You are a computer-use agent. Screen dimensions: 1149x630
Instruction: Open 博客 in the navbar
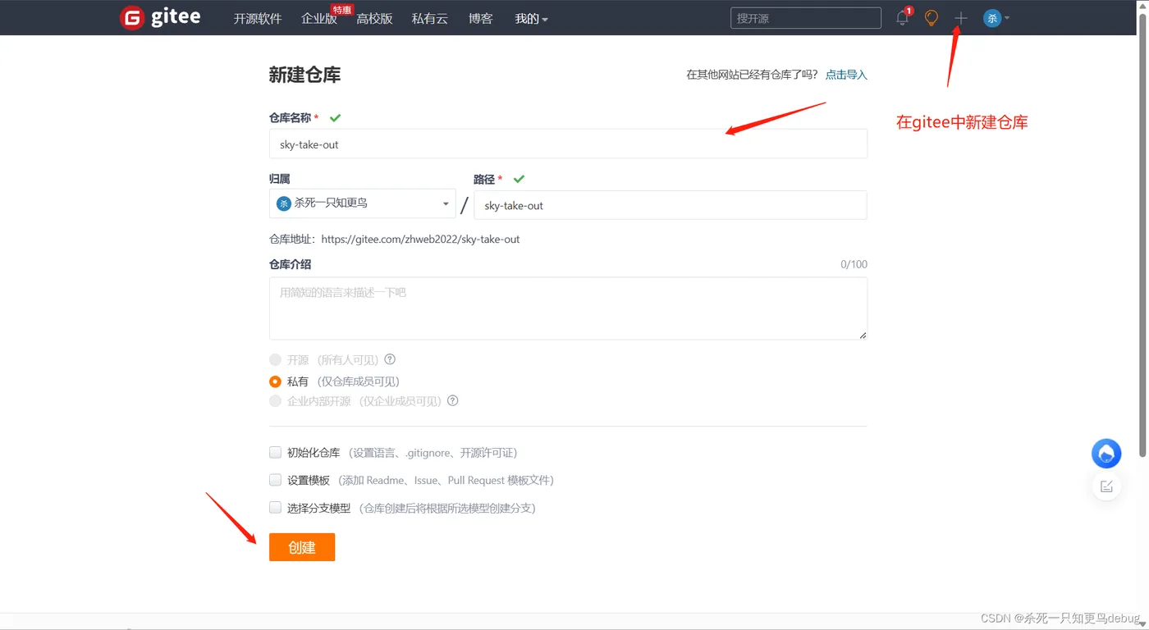[x=481, y=18]
